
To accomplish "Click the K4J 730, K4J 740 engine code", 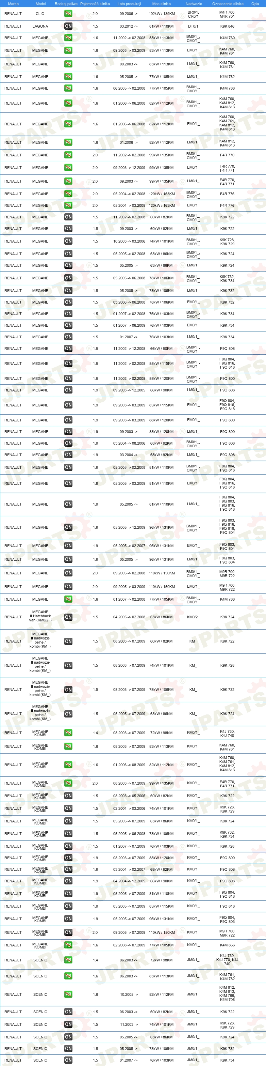I will pos(227,734).
